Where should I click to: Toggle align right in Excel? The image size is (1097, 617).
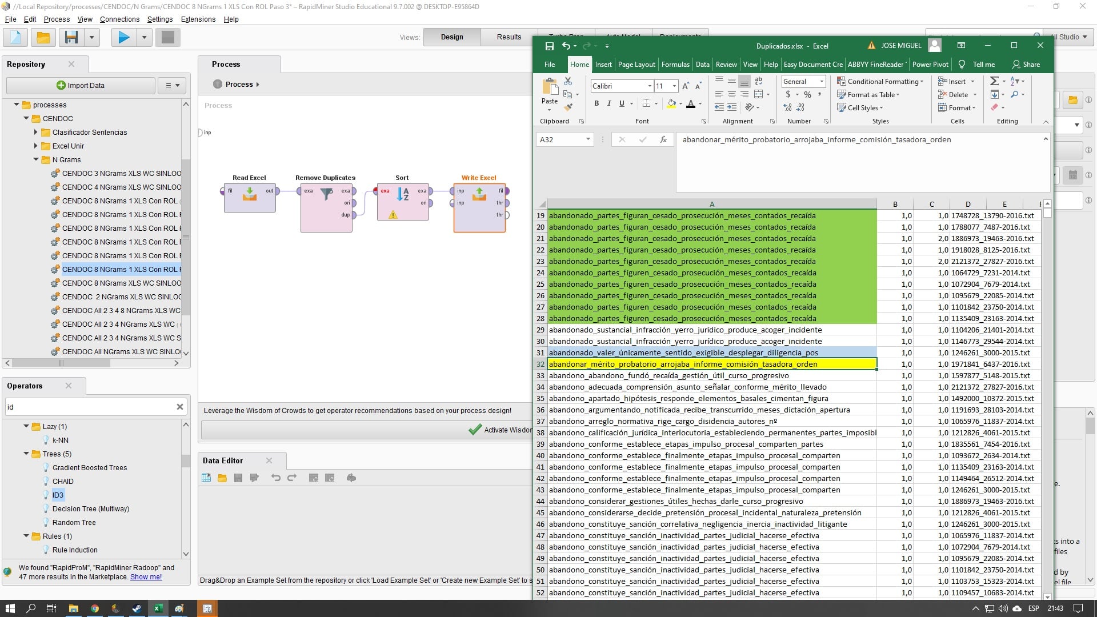[x=744, y=95]
